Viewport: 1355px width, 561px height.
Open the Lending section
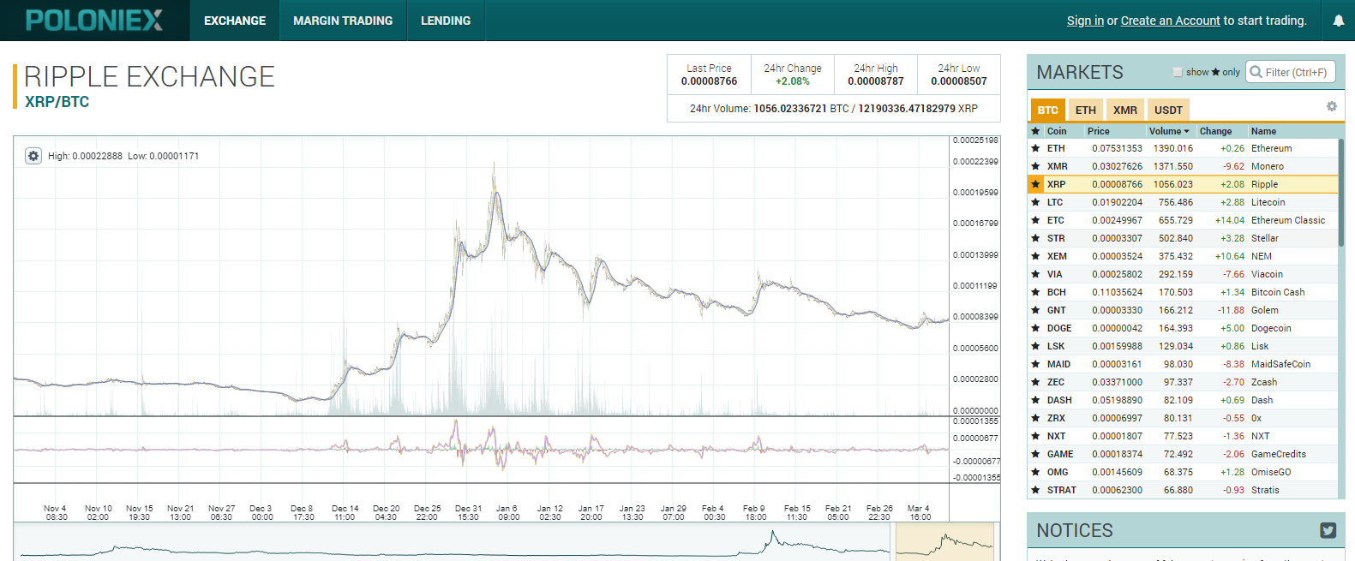tap(446, 21)
